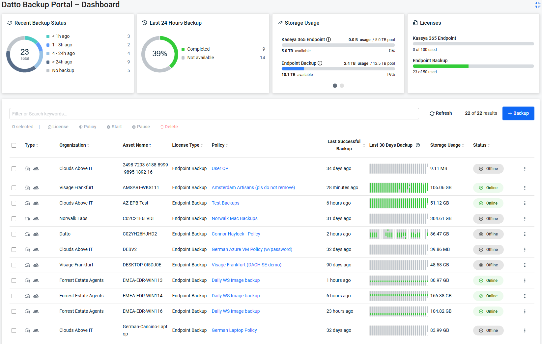Open three-dot menu for C02C21E6LVDL
The image size is (542, 344).
click(x=525, y=219)
